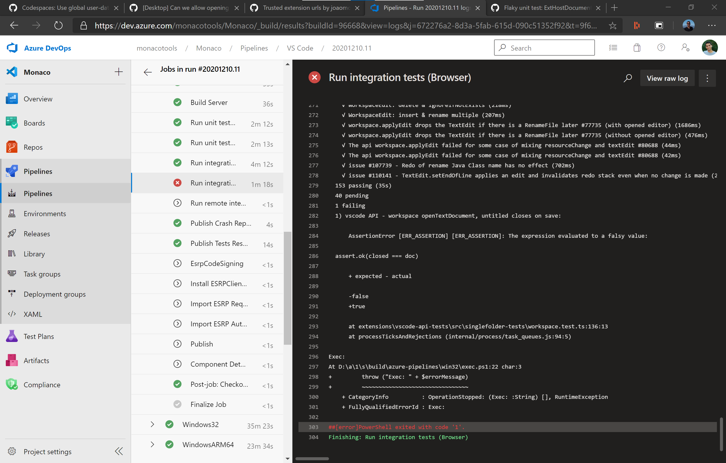Open the Releases section
The height and width of the screenshot is (463, 726).
coord(37,234)
